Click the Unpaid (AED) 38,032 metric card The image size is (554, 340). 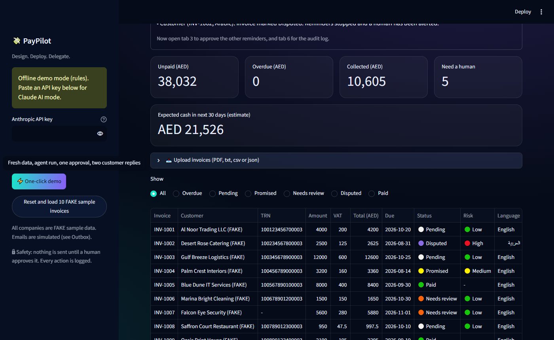point(194,77)
